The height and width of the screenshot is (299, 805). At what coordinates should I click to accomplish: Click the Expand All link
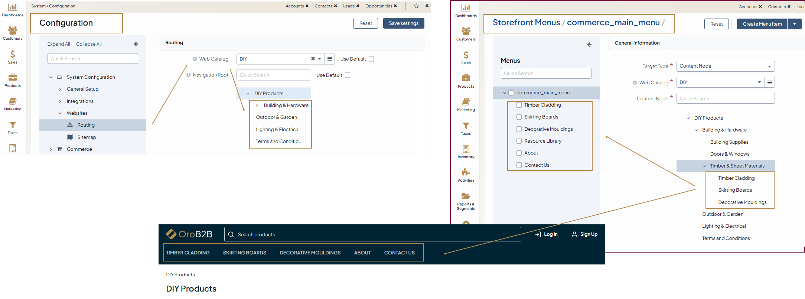tap(59, 44)
